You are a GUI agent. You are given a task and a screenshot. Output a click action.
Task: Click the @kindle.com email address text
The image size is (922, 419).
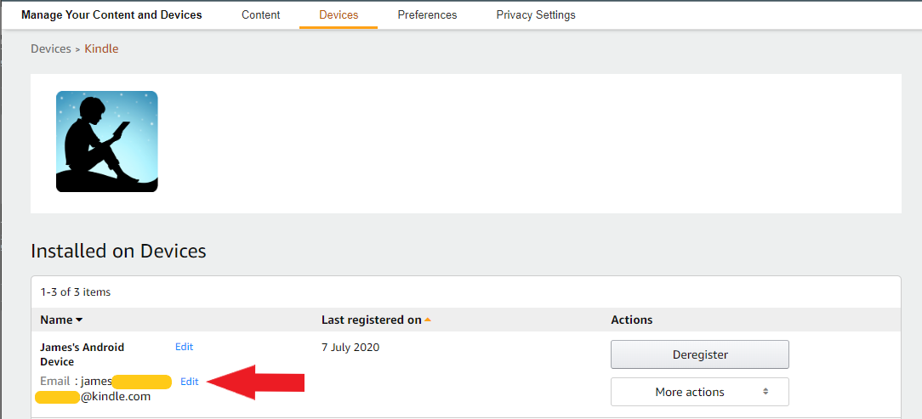(x=116, y=396)
